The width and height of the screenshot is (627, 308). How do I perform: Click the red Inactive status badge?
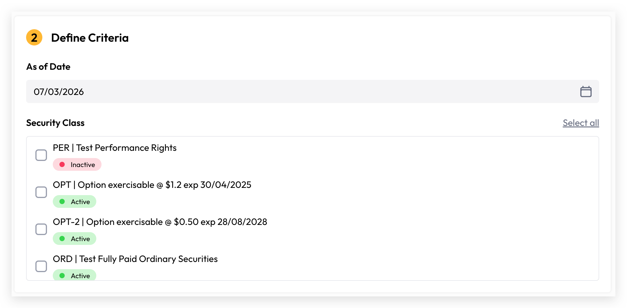[77, 164]
